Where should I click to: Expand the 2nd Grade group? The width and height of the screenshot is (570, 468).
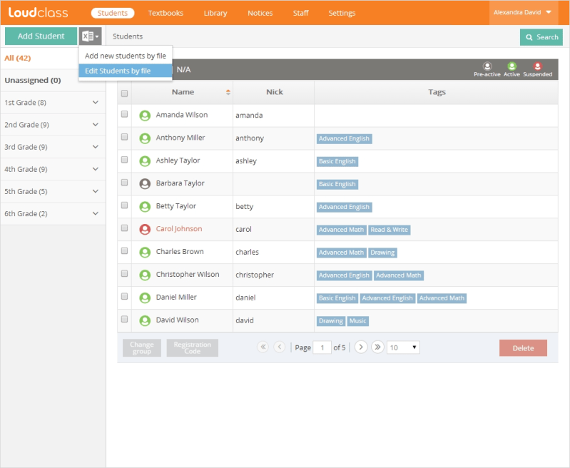click(96, 125)
